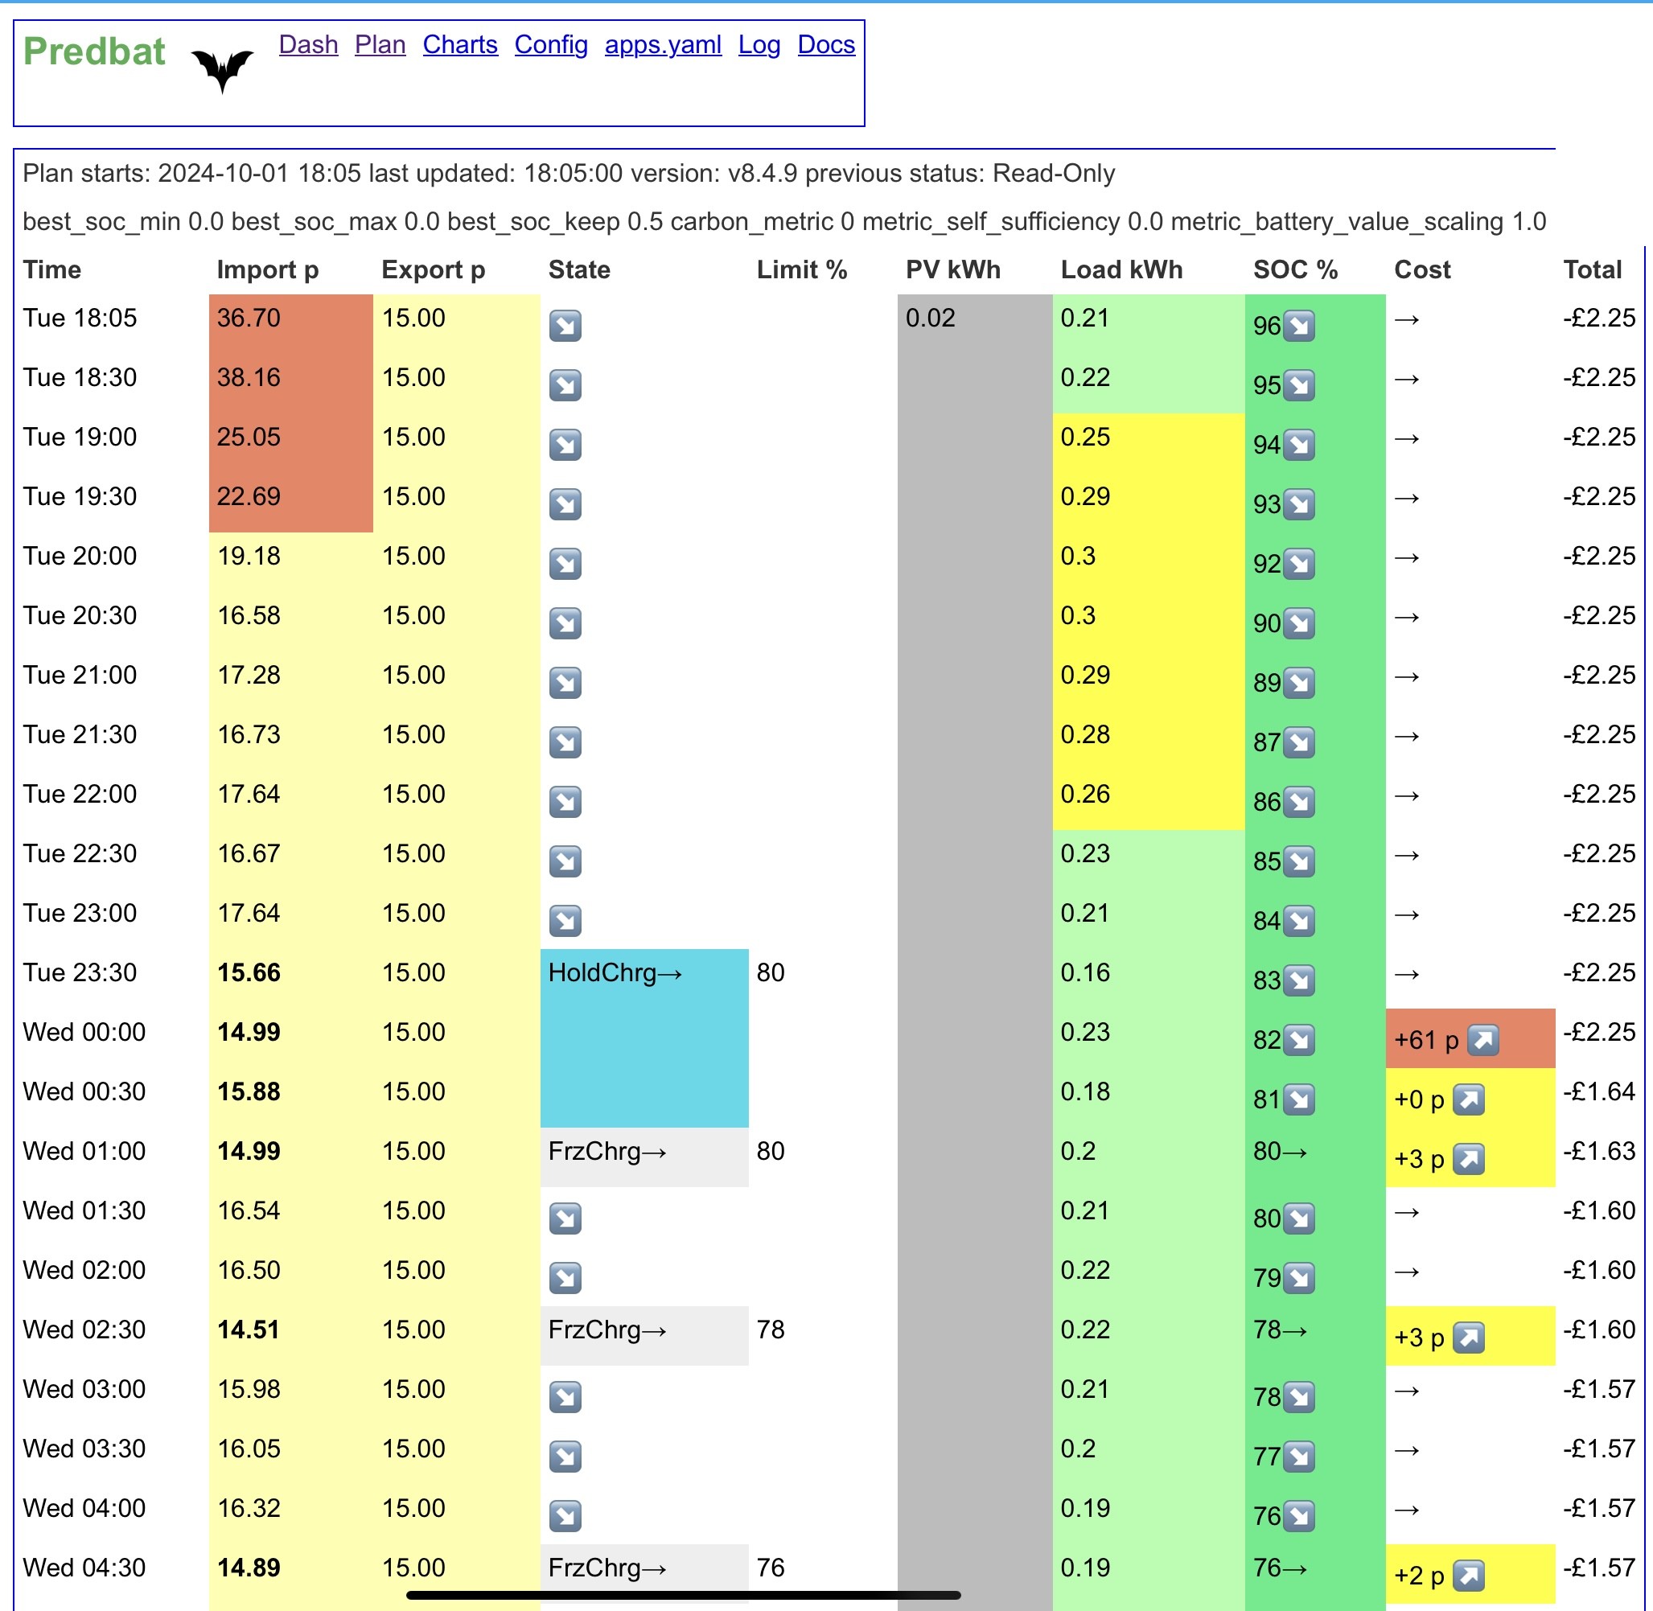Click SOC down-arrow icon beside 77
1653x1611 pixels.
[1298, 1456]
